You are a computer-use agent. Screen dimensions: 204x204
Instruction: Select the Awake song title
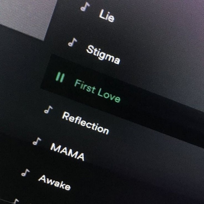point(55,183)
